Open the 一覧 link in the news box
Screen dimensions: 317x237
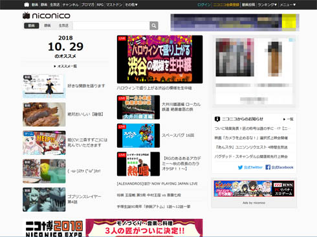[289, 119]
